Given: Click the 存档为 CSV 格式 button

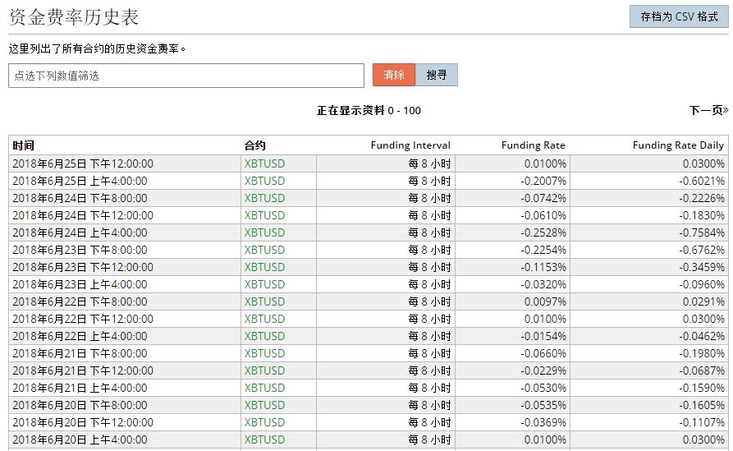Looking at the screenshot, I should coord(678,16).
